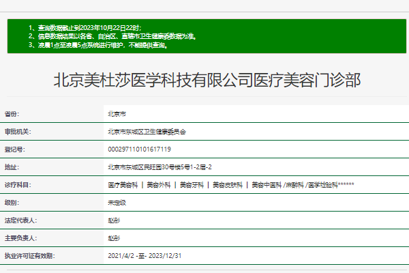Click the address 北京市东城区民旺园30号楼5号1-2层-2
The image size is (409, 273).
160,167
